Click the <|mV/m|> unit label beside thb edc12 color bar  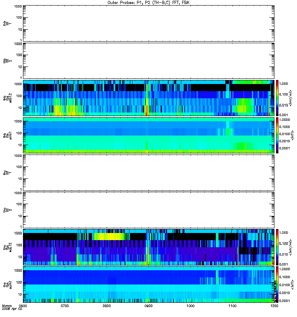(290, 98)
